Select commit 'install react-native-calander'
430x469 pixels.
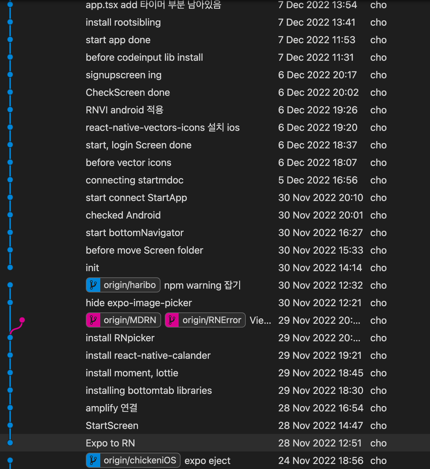148,355
